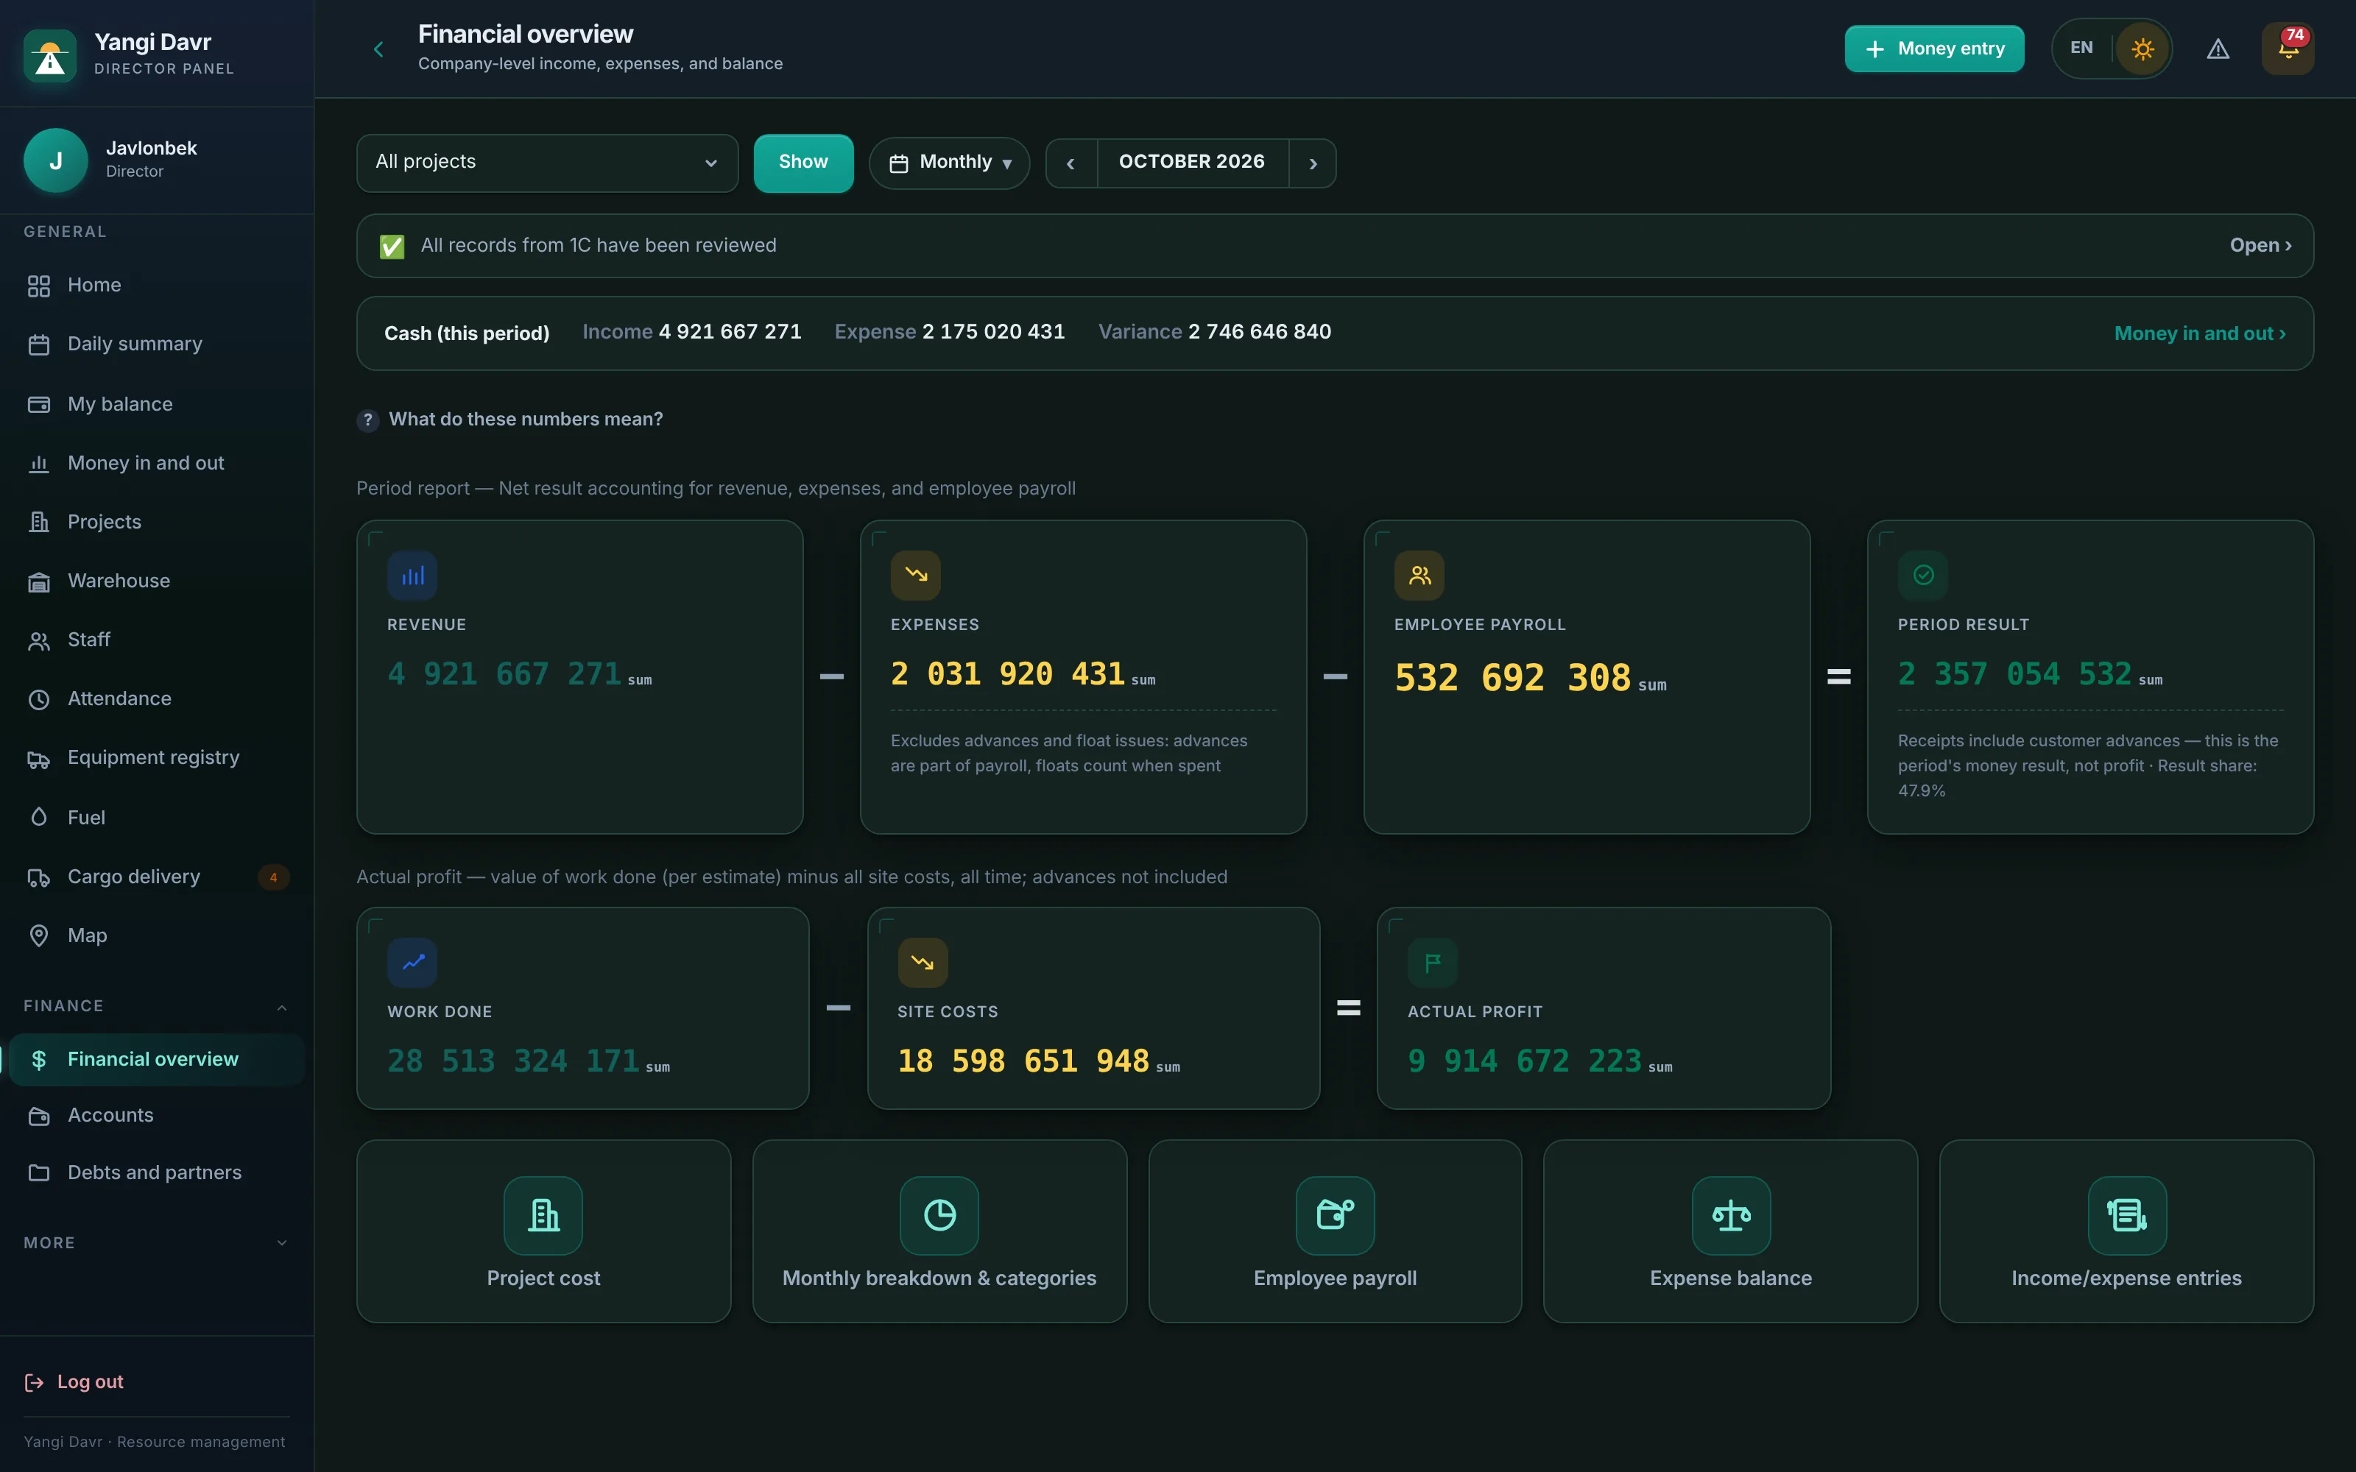Click the notification bell with 74 badge
2356x1472 pixels.
(2288, 49)
